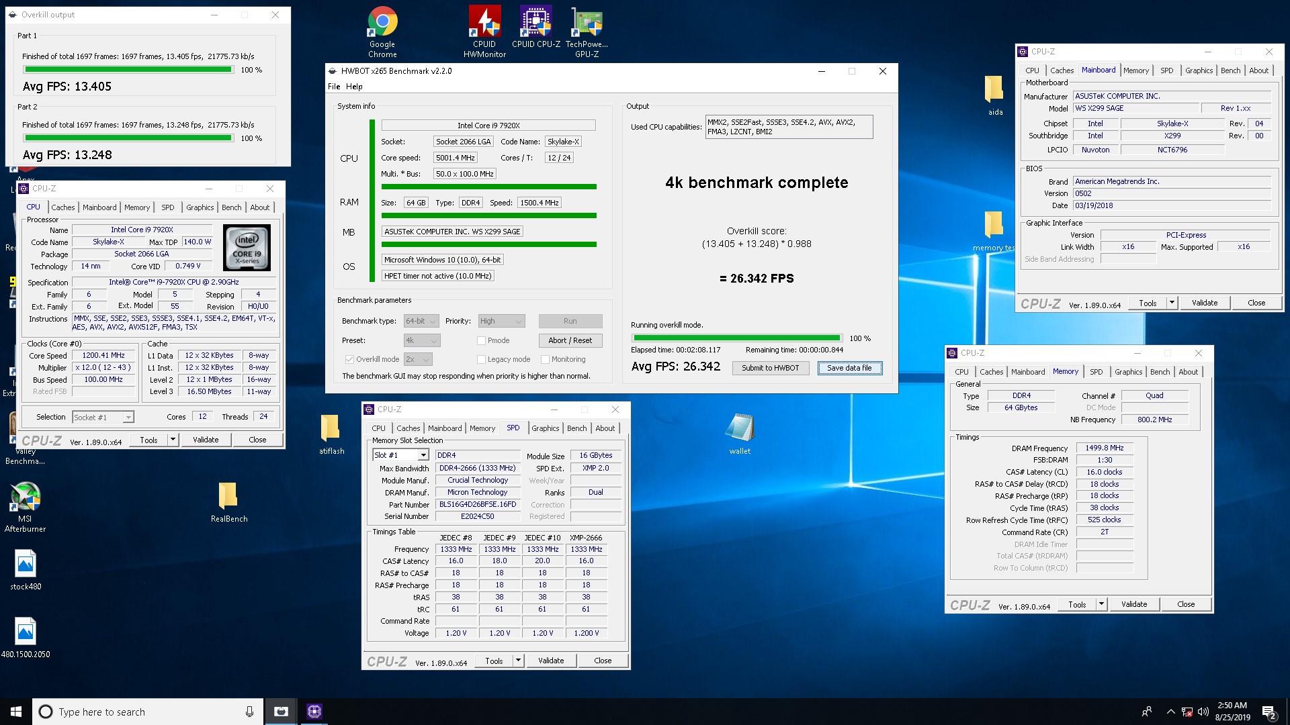Click the HWBOT x265 title bar icon
Screen dimensions: 1290x725
coord(333,71)
